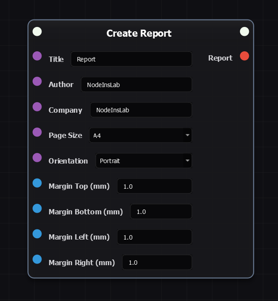
Task: Select the Create Report node title
Action: tap(139, 33)
